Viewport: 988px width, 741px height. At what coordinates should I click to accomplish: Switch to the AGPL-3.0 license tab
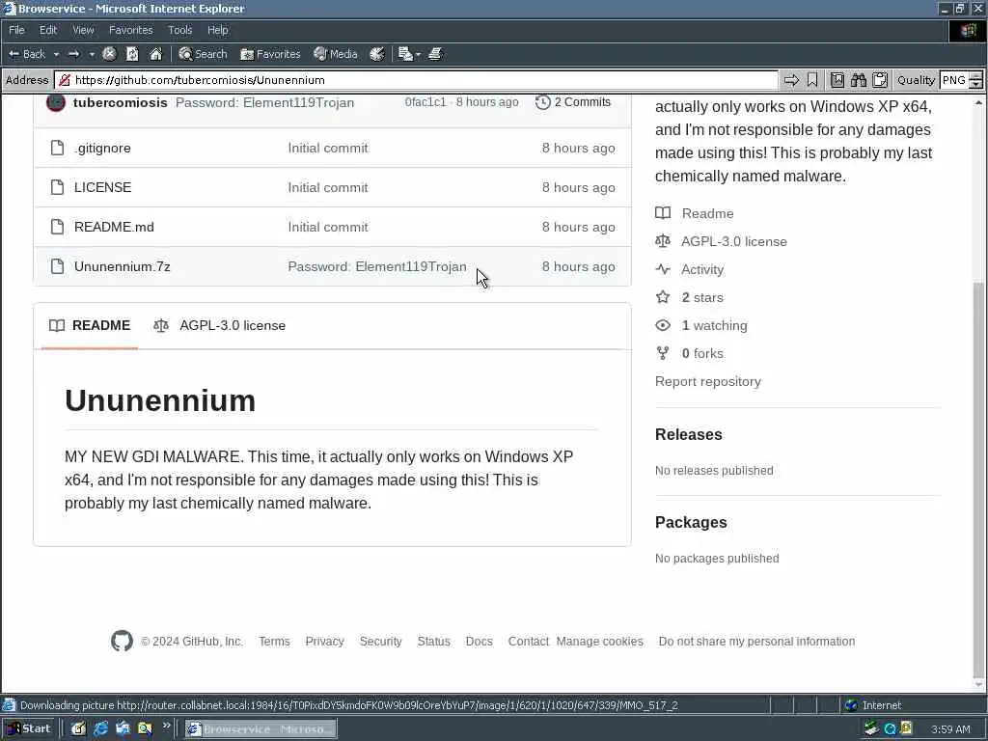219,326
